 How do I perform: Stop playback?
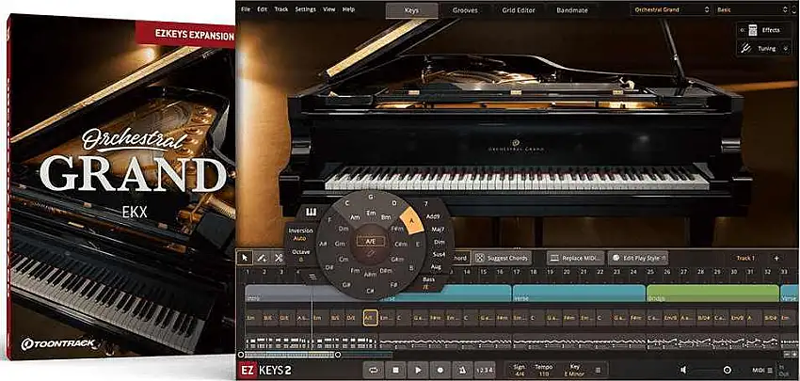click(x=396, y=371)
